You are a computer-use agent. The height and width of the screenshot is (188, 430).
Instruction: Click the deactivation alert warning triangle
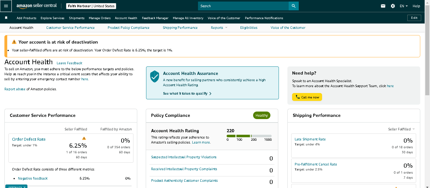14,42
